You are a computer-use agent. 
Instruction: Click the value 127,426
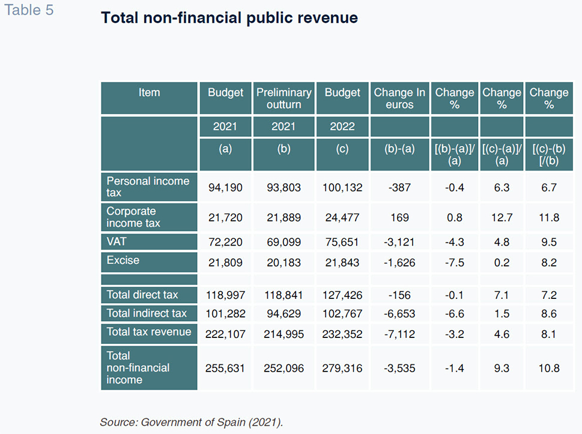pos(342,295)
